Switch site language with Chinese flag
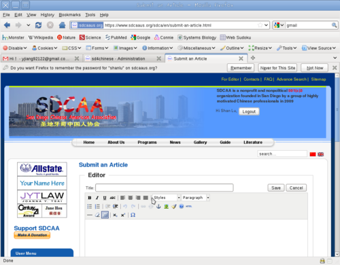This screenshot has width=340, height=265. 313,154
